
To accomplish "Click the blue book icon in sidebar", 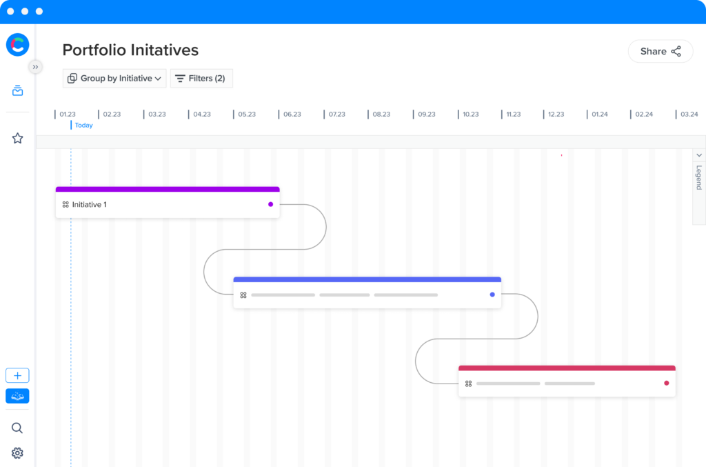I will coord(17,396).
